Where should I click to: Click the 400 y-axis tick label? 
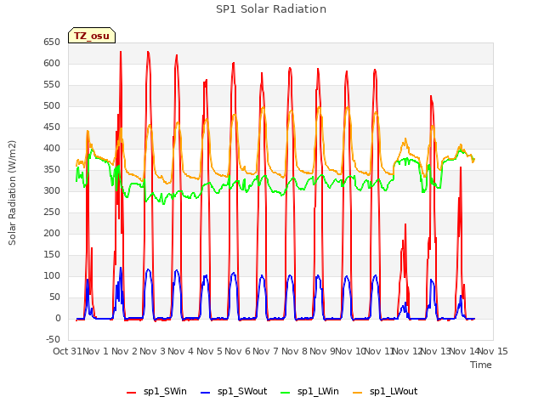52,149
